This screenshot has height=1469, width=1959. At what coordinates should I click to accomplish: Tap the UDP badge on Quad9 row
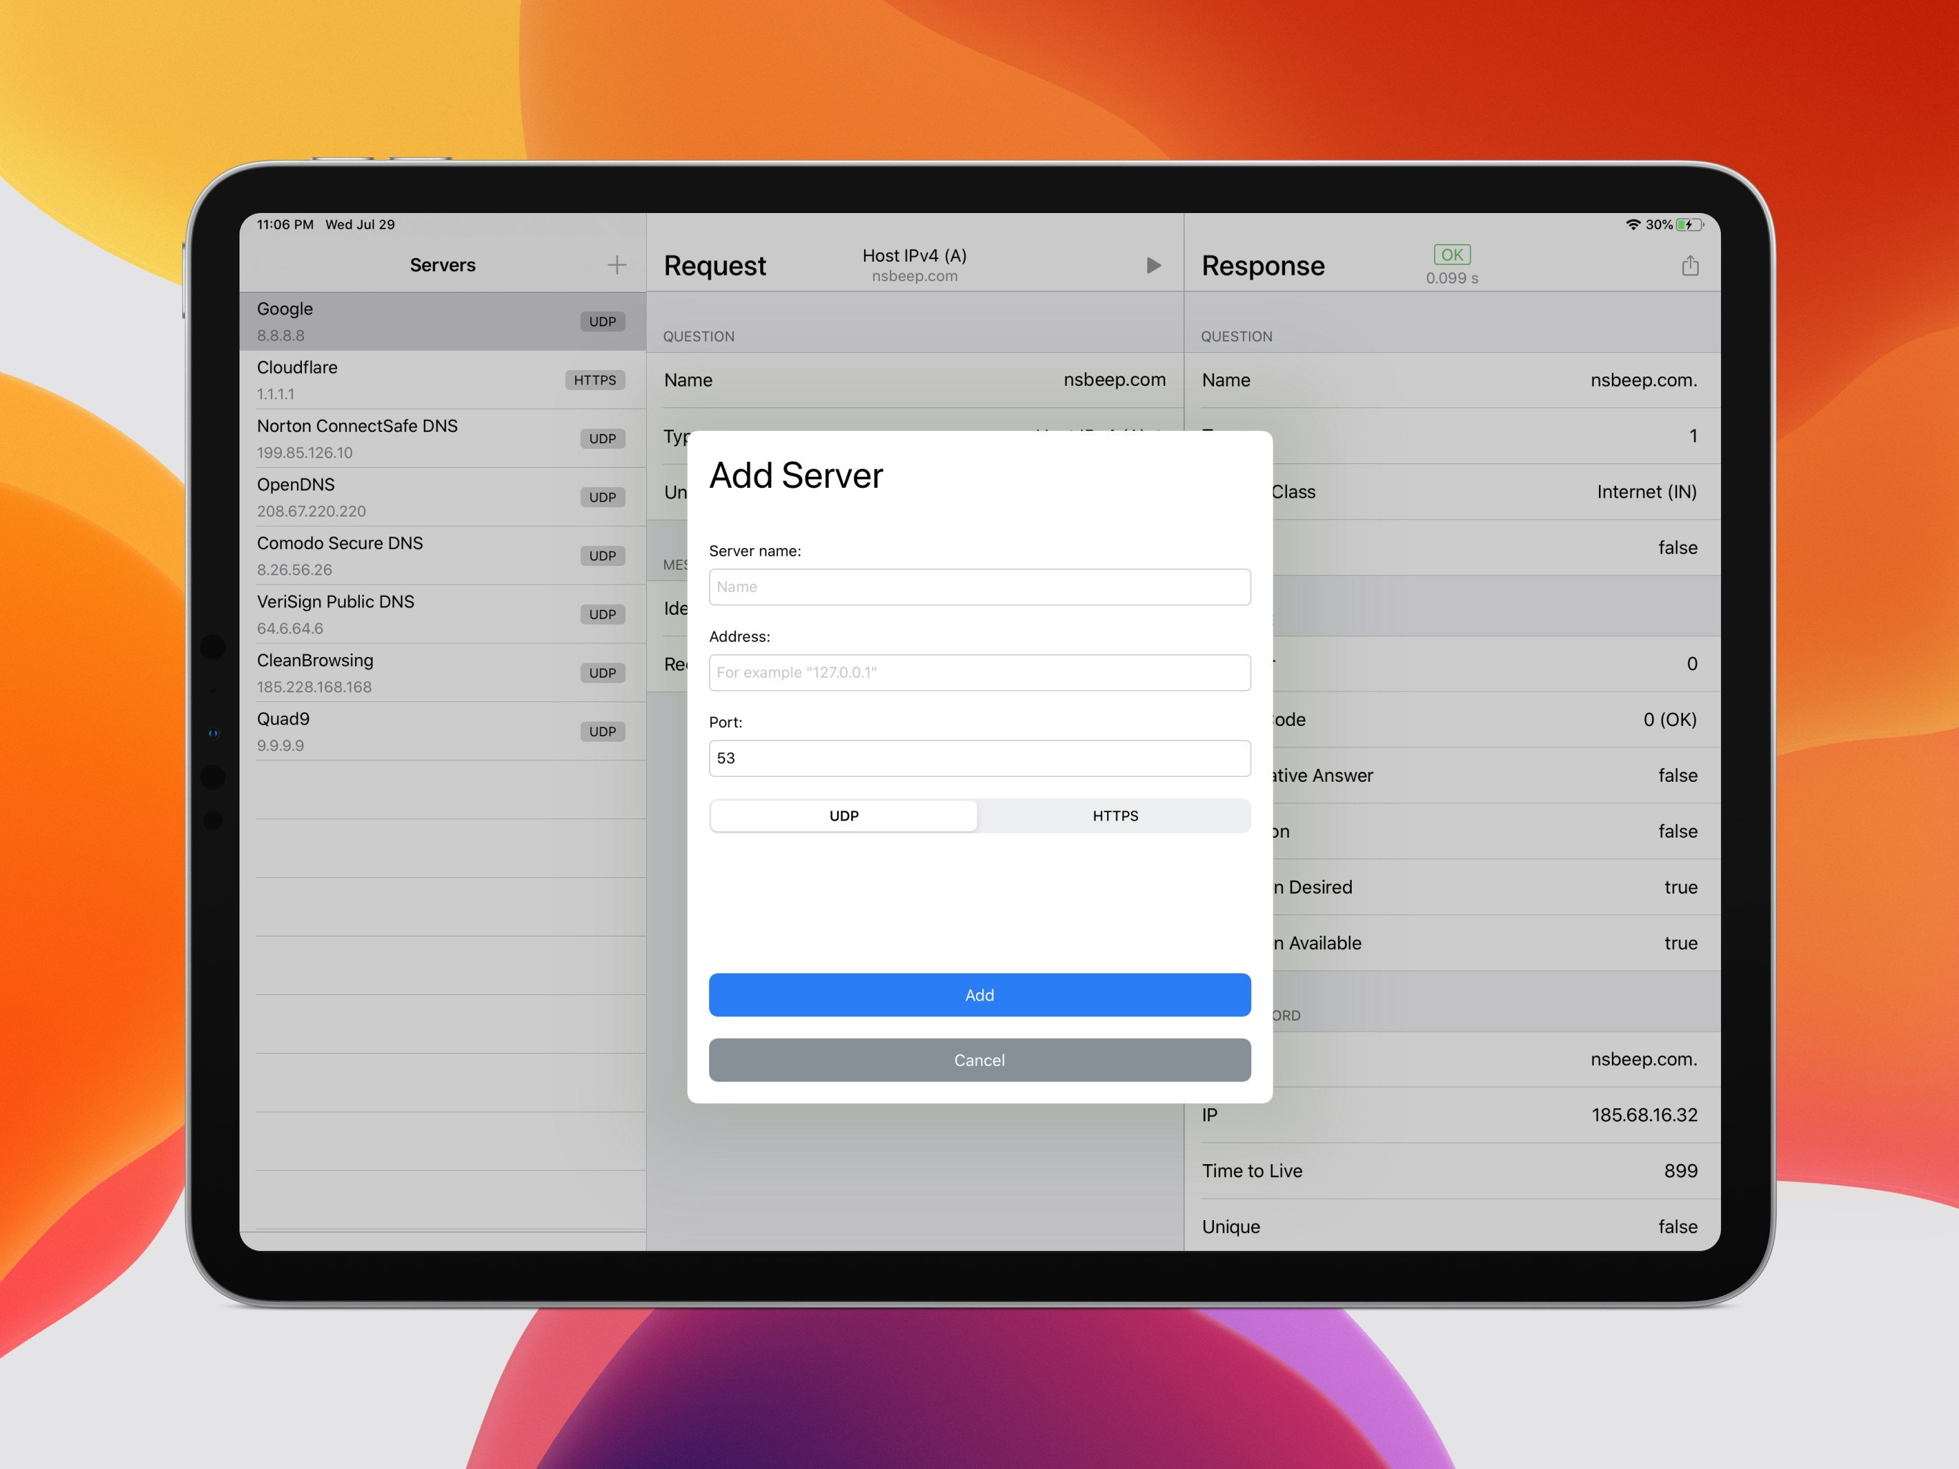click(602, 732)
